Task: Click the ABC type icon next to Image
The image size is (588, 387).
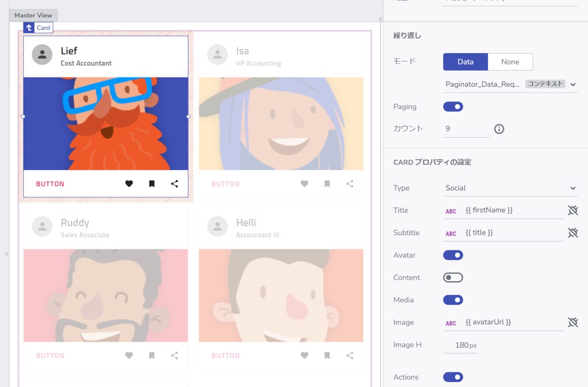Action: [451, 323]
